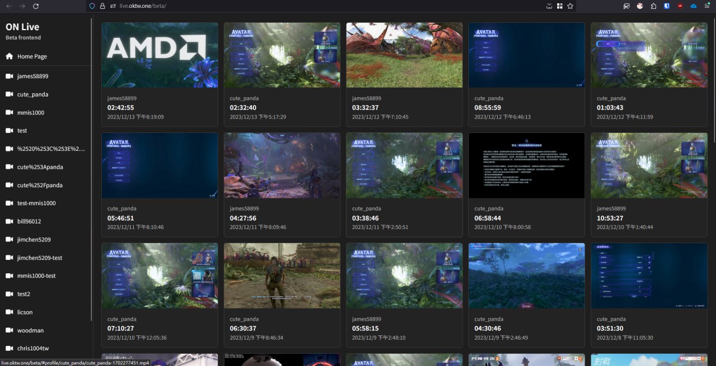Open the cute_panda video thumbnail 02:32:40
This screenshot has height=366, width=716.
click(282, 55)
